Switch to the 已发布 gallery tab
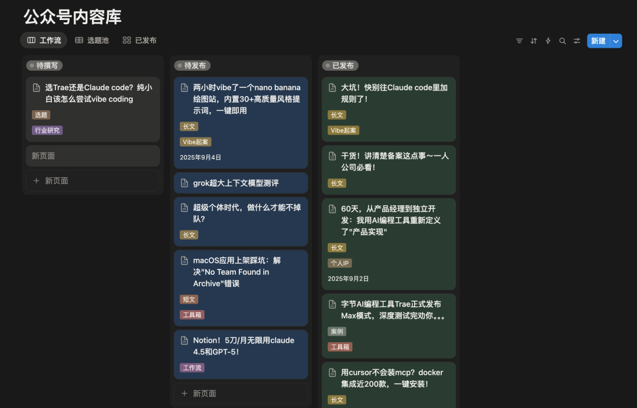637x408 pixels. click(140, 40)
